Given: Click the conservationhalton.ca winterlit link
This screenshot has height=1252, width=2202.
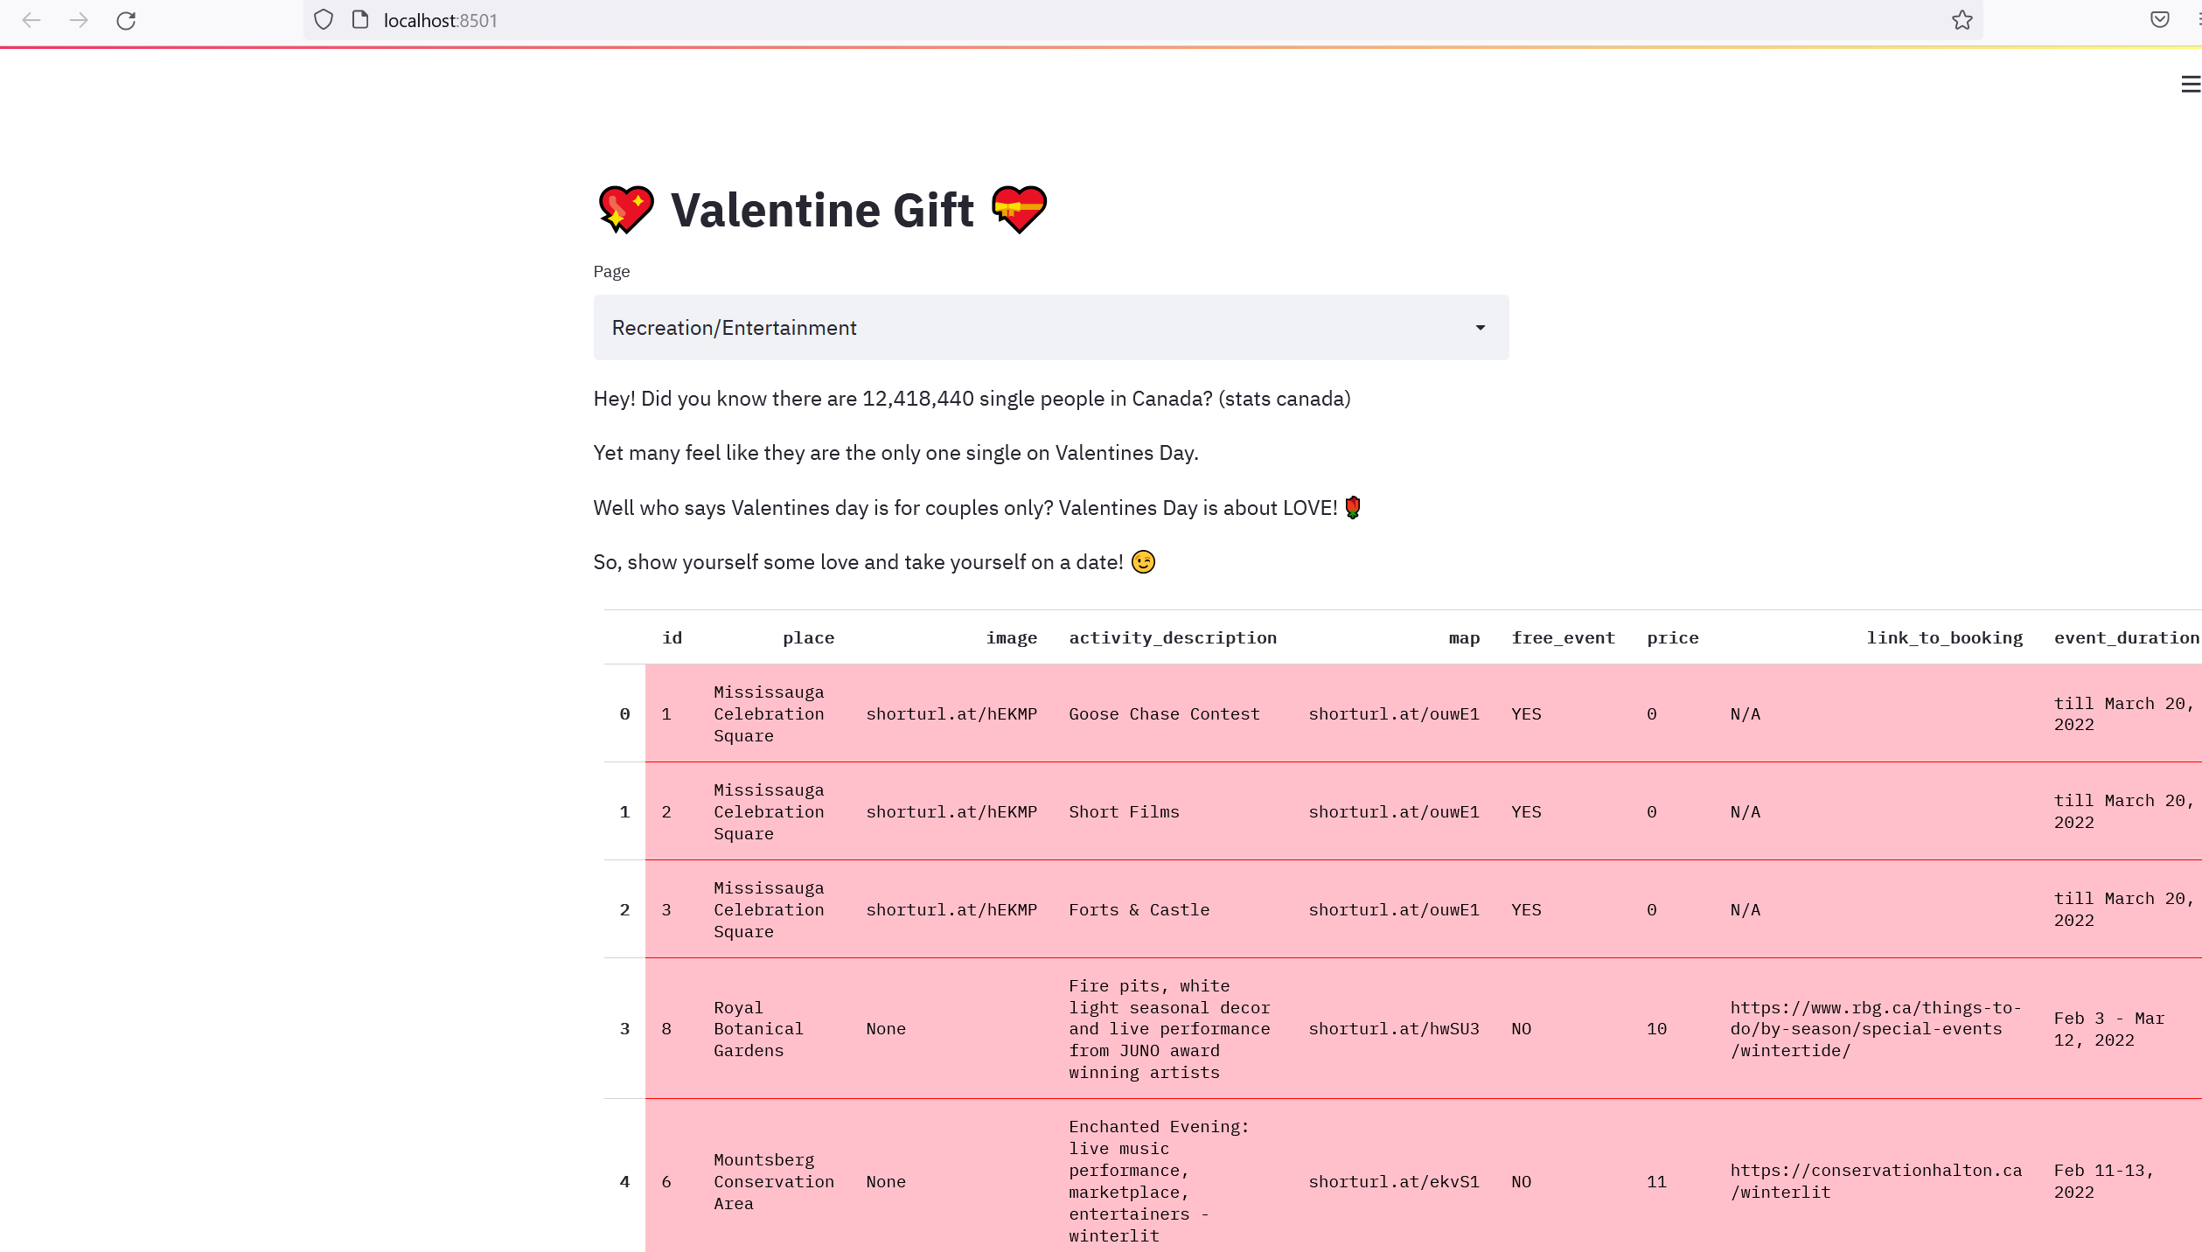Looking at the screenshot, I should pyautogui.click(x=1874, y=1180).
